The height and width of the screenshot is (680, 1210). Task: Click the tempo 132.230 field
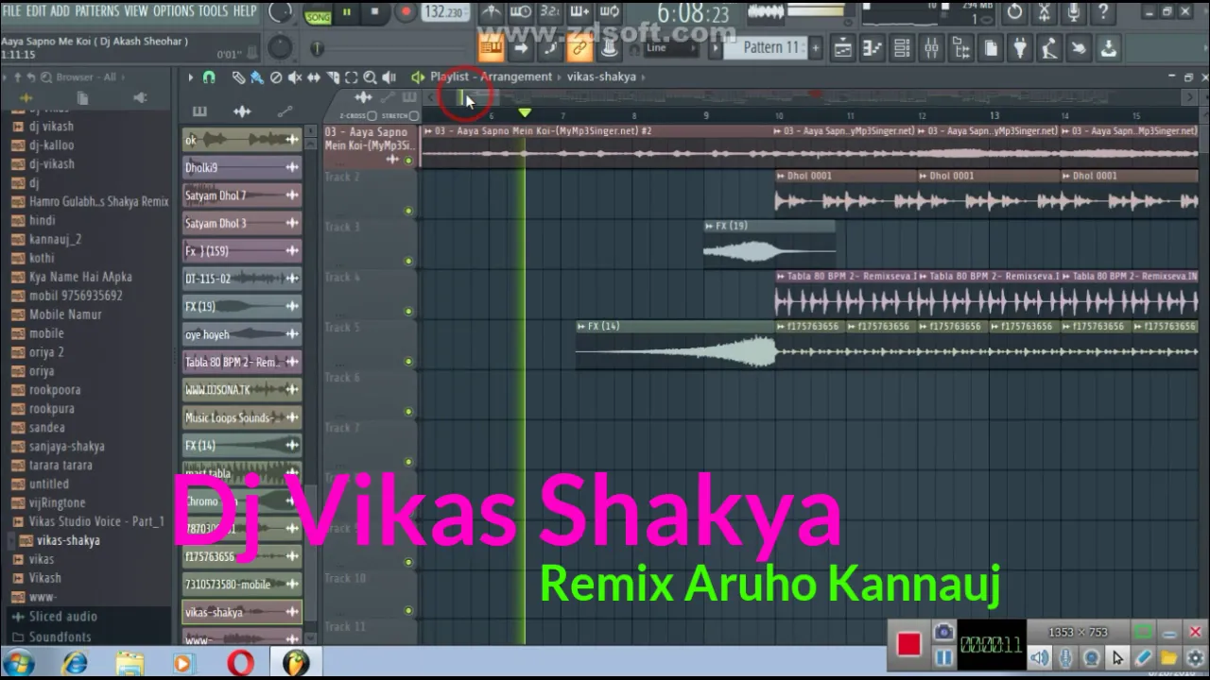pyautogui.click(x=444, y=12)
